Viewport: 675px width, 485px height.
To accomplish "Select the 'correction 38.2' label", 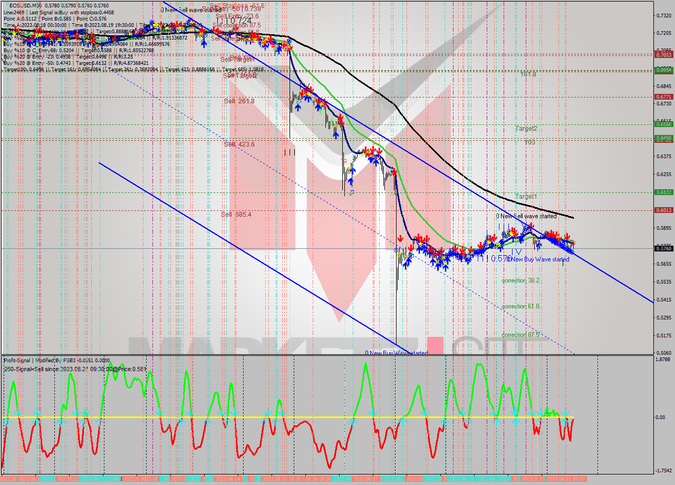I will coord(520,280).
